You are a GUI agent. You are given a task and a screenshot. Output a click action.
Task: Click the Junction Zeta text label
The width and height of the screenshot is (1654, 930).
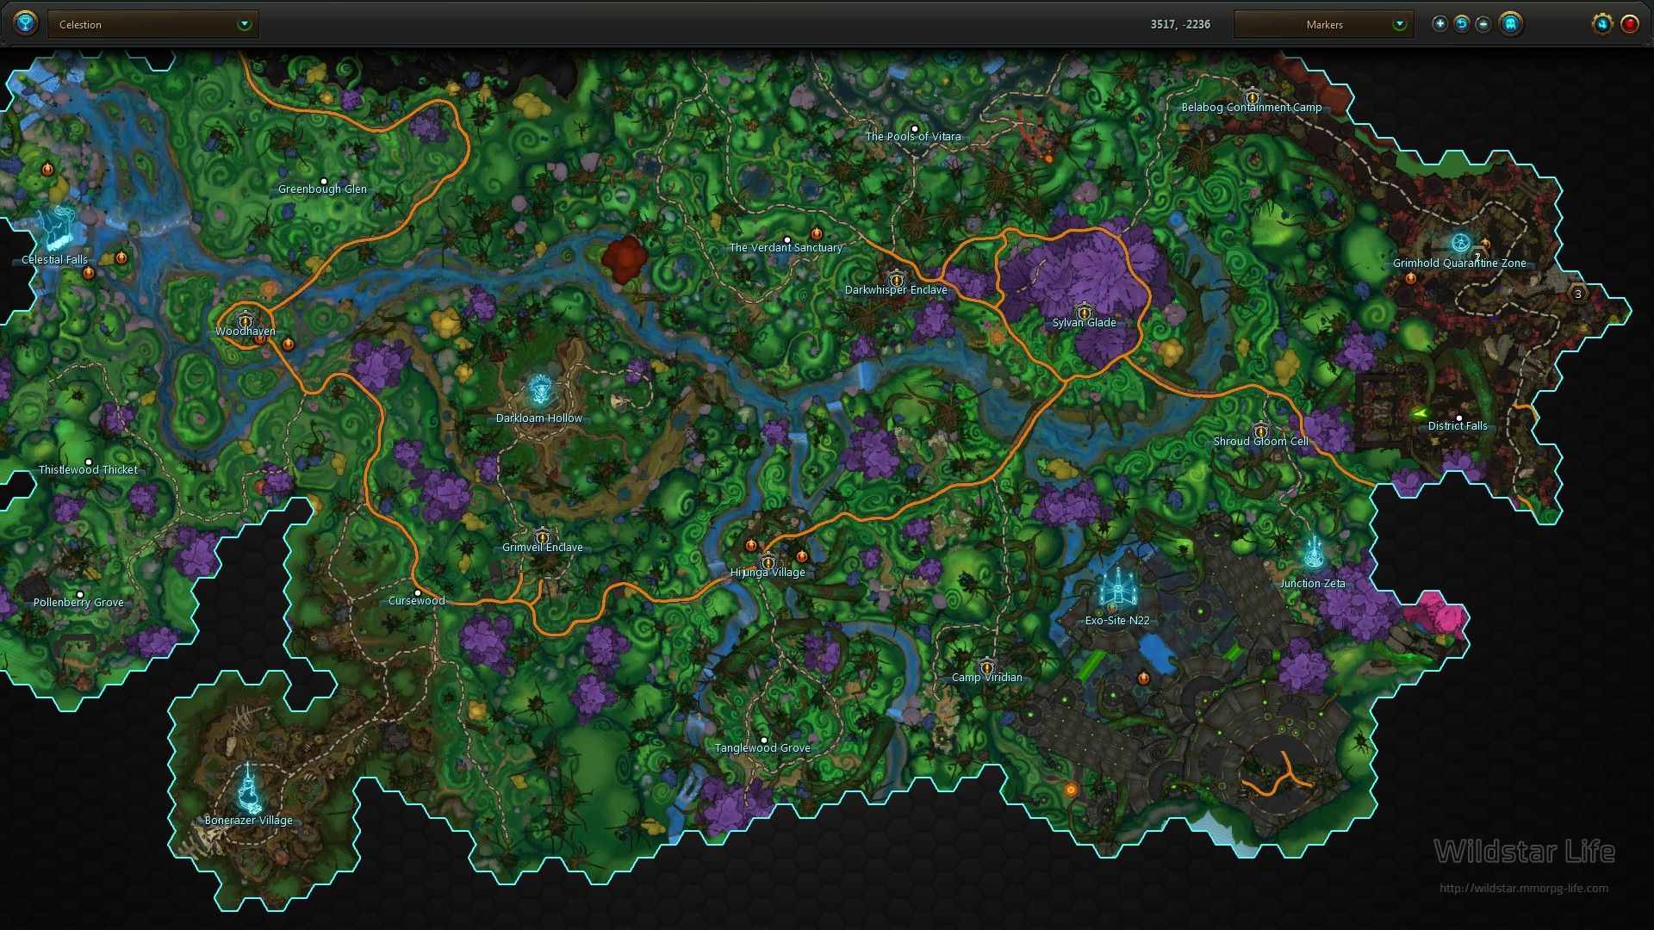coord(1312,584)
